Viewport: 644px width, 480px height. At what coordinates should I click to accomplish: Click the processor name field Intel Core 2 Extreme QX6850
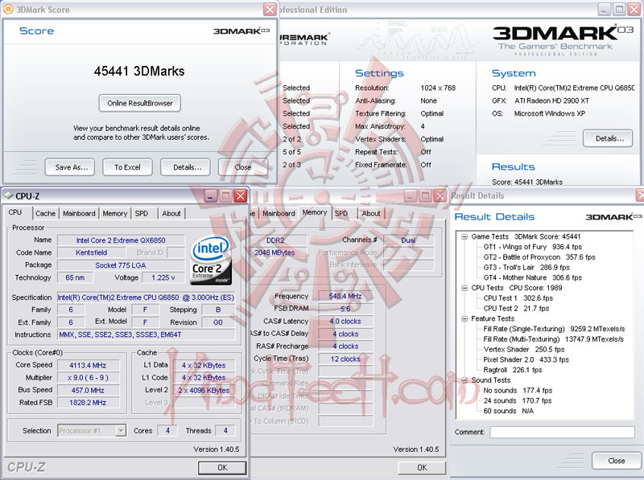(x=121, y=240)
